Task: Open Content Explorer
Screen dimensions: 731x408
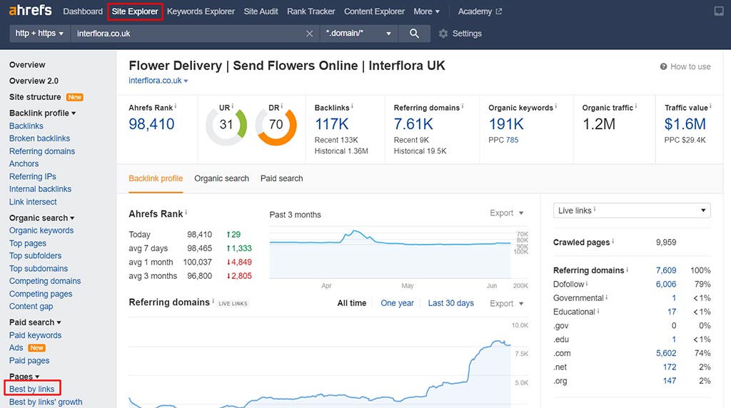Action: pos(374,11)
